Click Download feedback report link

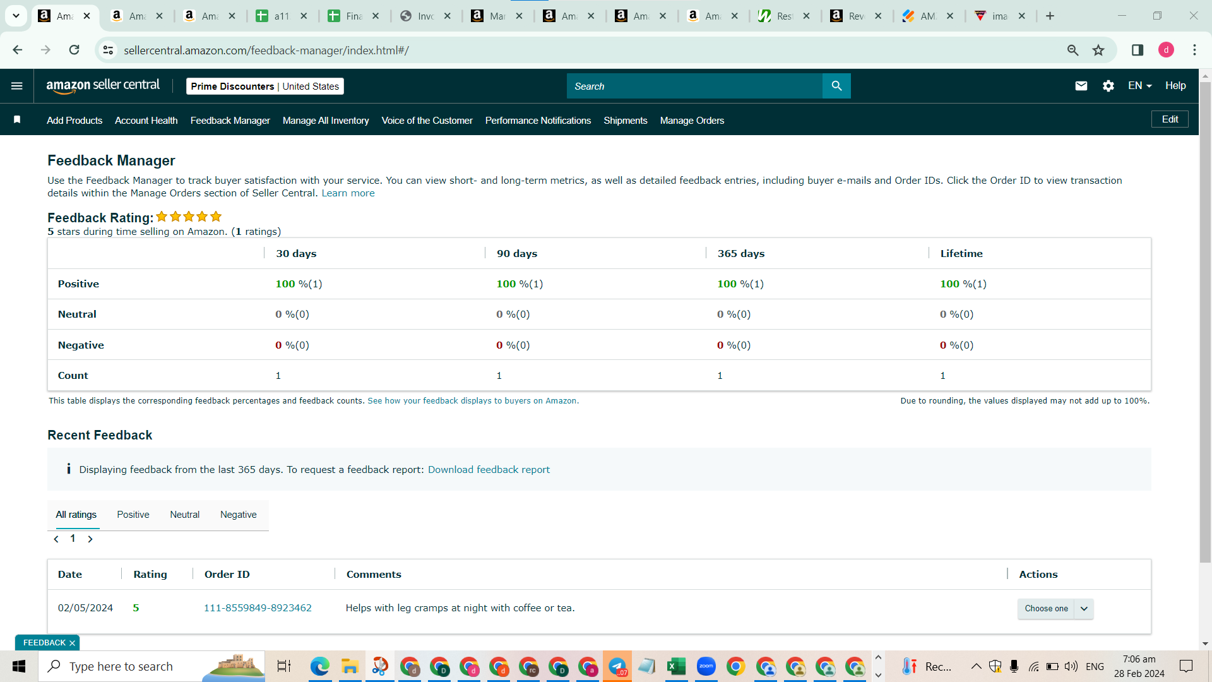coord(489,470)
